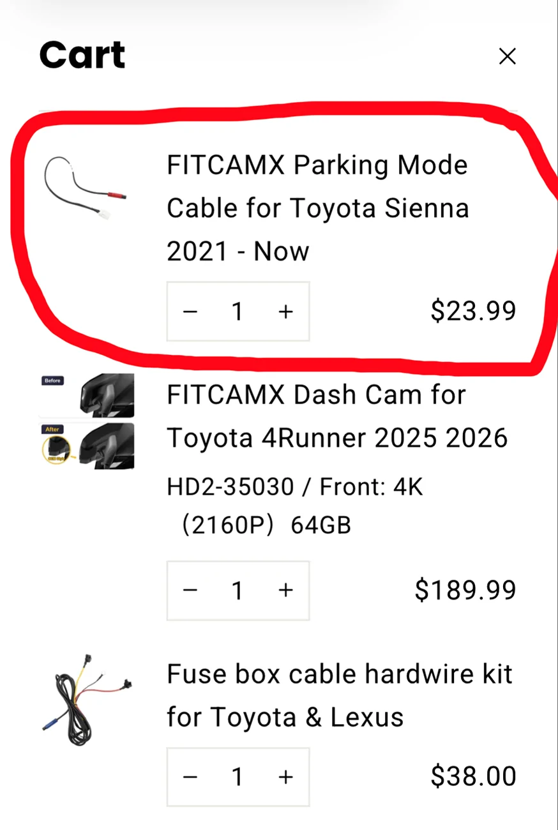This screenshot has height=830, width=558.
Task: View the 4Runner Dash Cam thumbnail image
Action: click(87, 421)
